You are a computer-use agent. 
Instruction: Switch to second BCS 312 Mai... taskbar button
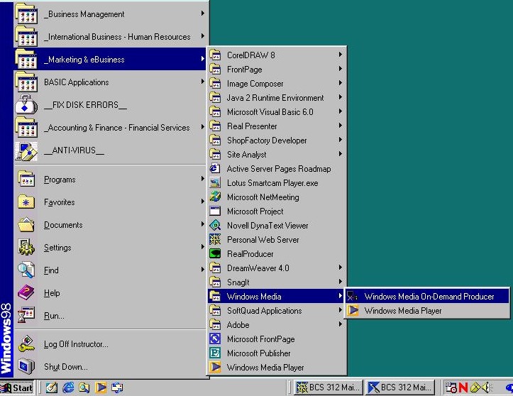tap(400, 387)
